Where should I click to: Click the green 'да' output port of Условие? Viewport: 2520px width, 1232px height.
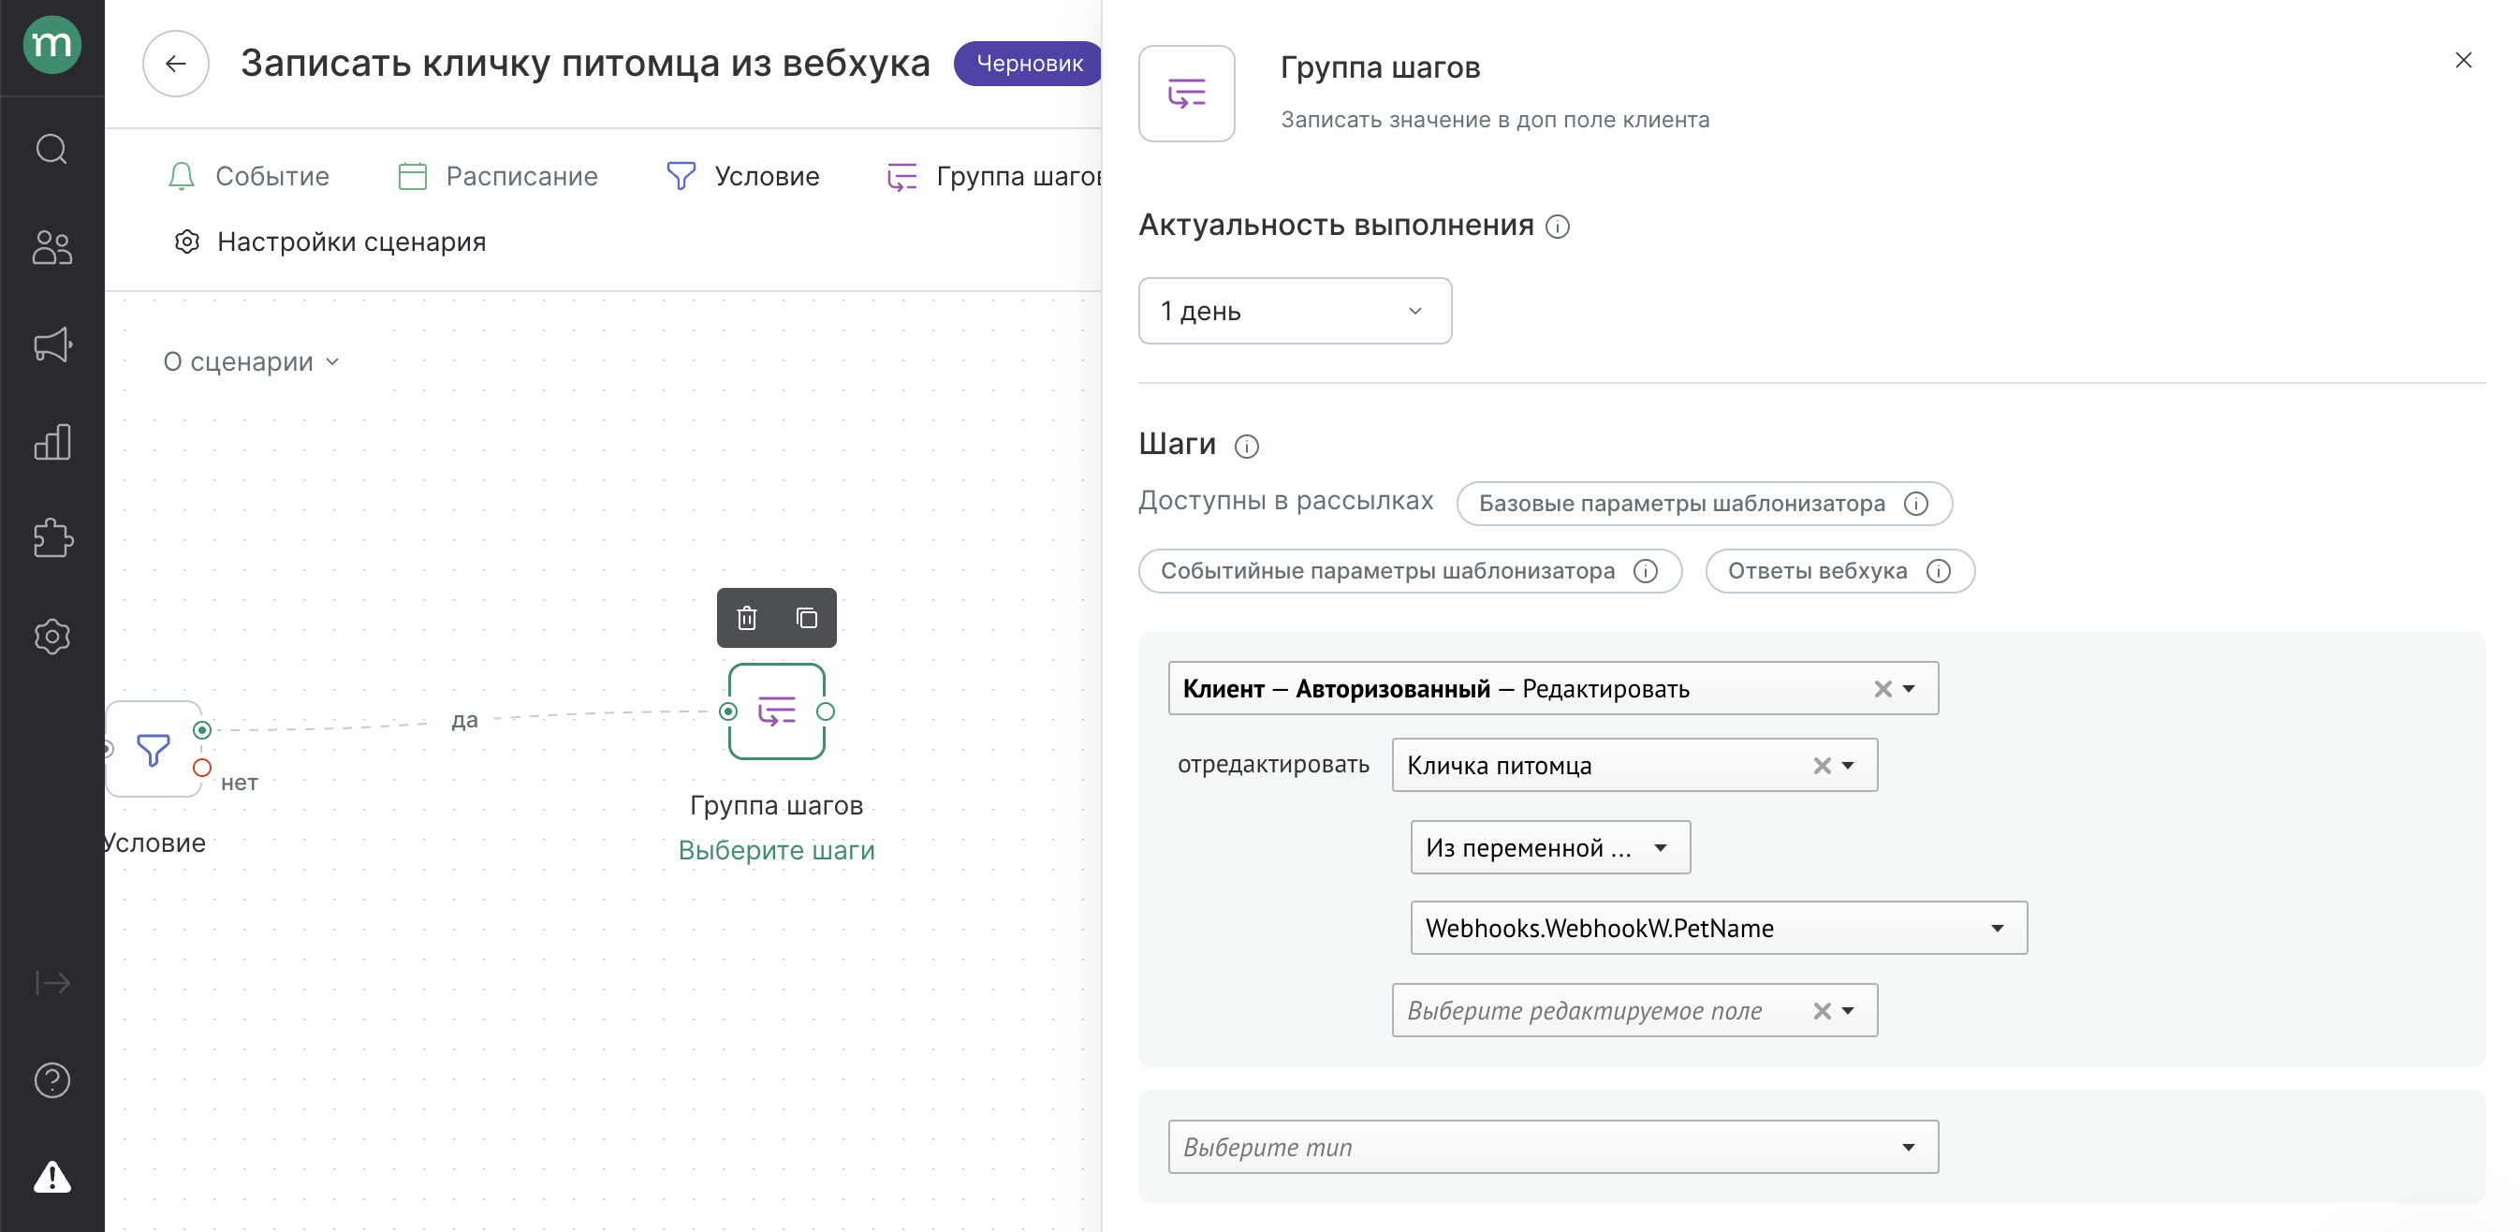coord(202,730)
